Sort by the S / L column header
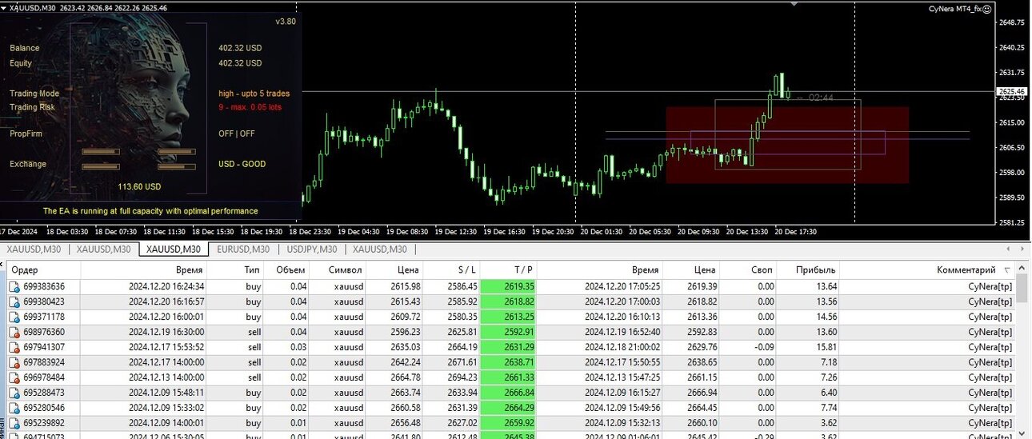The height and width of the screenshot is (439, 1032). click(468, 270)
